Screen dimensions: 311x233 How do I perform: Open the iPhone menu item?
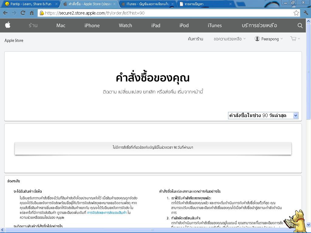(92, 25)
